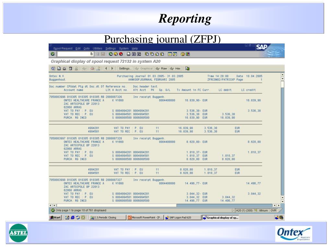Screen dimensions: 332x249
Task: Go to First Page icon
Action: (147, 54)
